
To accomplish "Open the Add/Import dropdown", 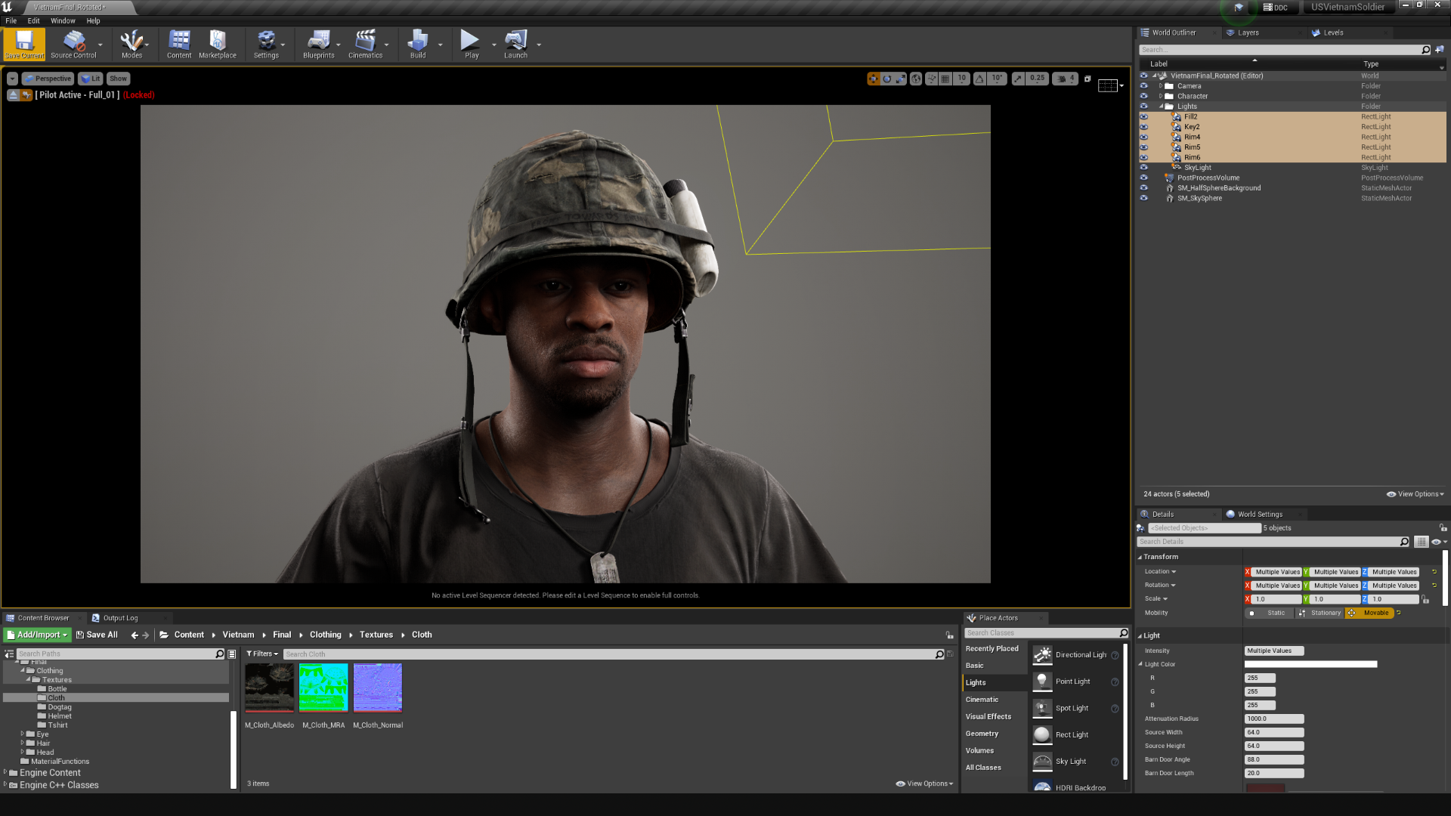I will click(37, 635).
